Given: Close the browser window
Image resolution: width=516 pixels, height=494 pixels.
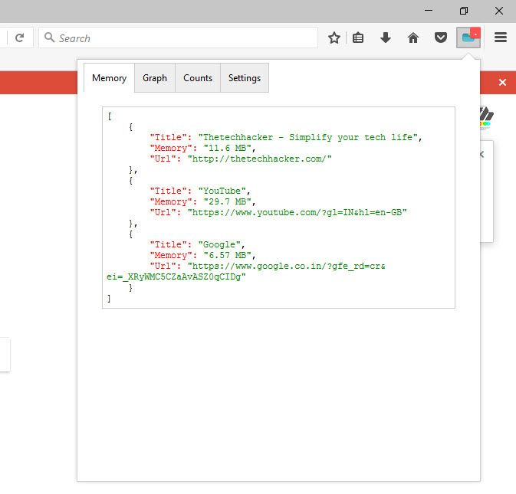Looking at the screenshot, I should (x=499, y=11).
